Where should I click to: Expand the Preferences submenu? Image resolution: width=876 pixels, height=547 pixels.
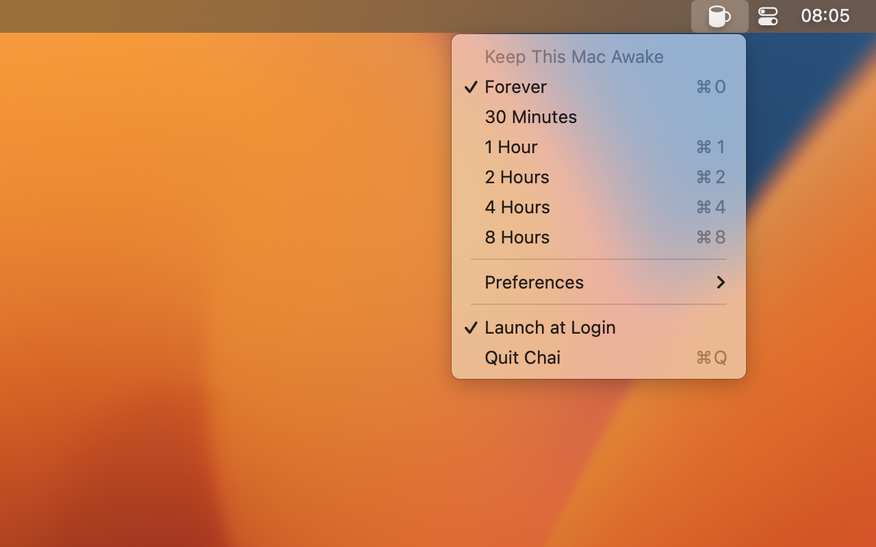pos(599,282)
